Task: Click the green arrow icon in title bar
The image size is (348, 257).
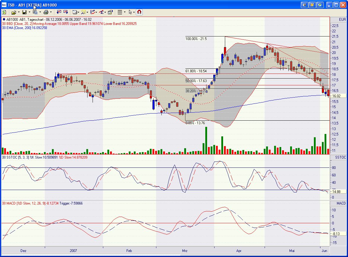Action: click(320, 5)
